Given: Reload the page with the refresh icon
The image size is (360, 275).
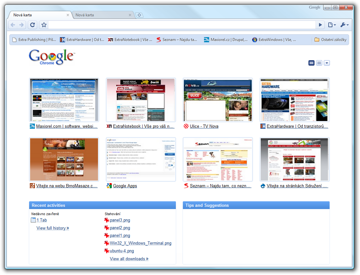Looking at the screenshot, I should 33,25.
